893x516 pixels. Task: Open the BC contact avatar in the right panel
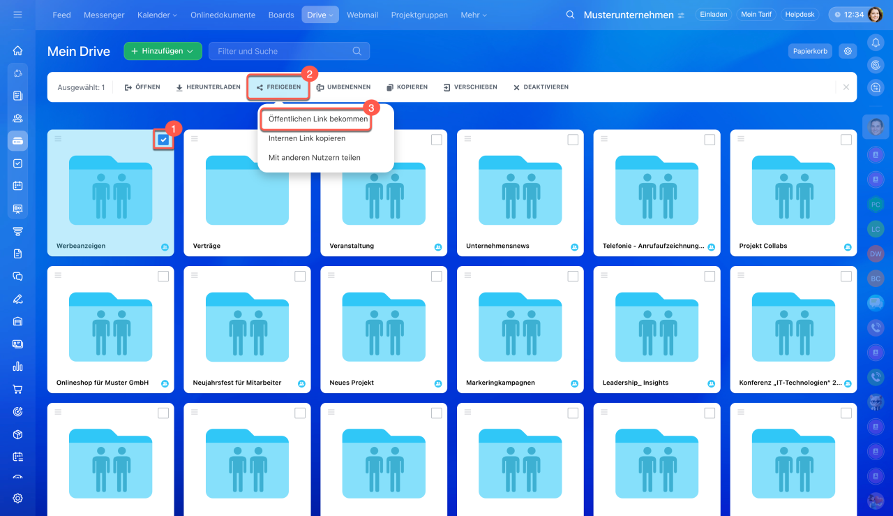(876, 278)
